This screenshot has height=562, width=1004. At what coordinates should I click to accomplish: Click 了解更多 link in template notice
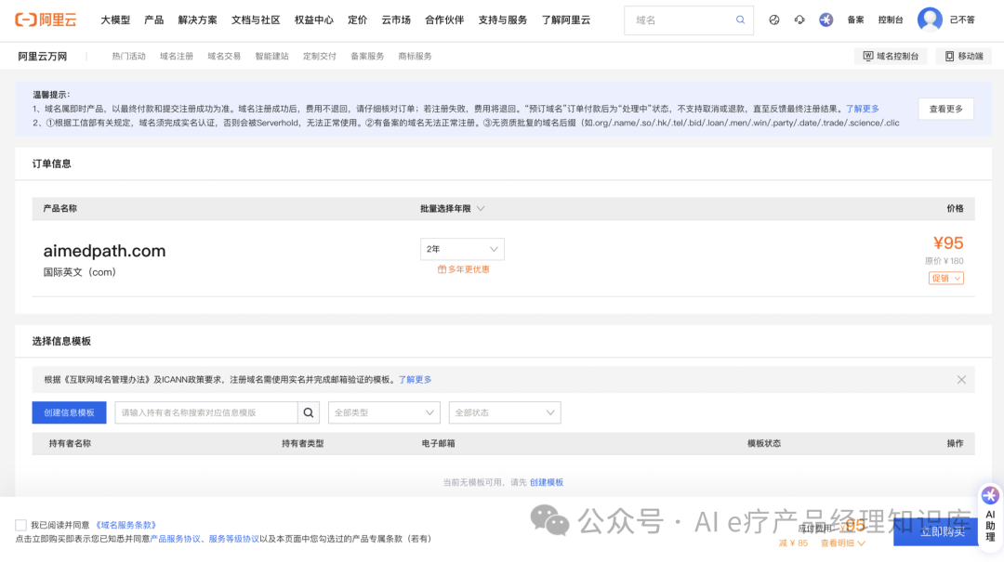coord(415,380)
